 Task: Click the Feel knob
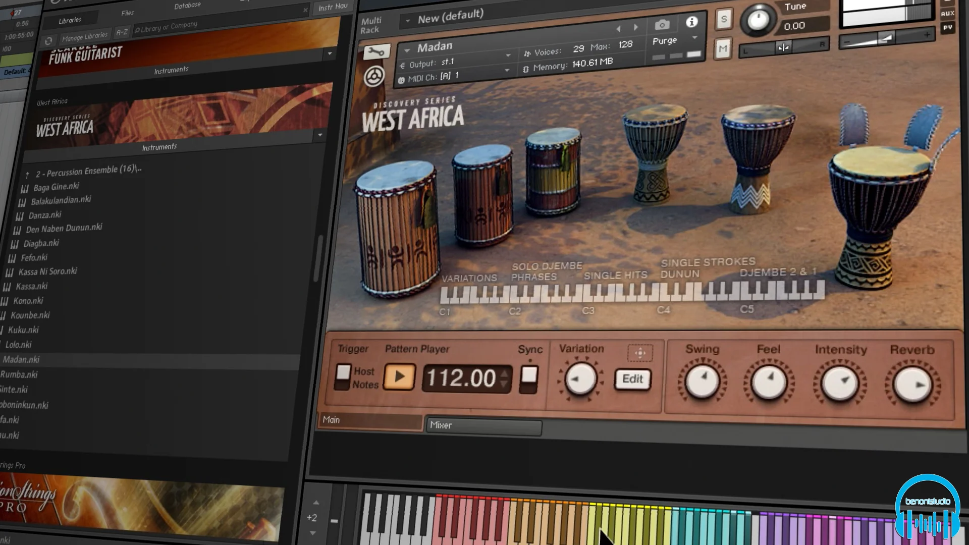tap(769, 383)
